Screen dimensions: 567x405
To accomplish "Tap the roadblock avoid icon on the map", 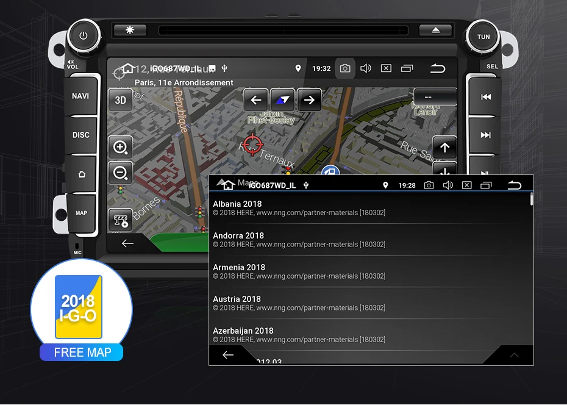I will (x=120, y=220).
